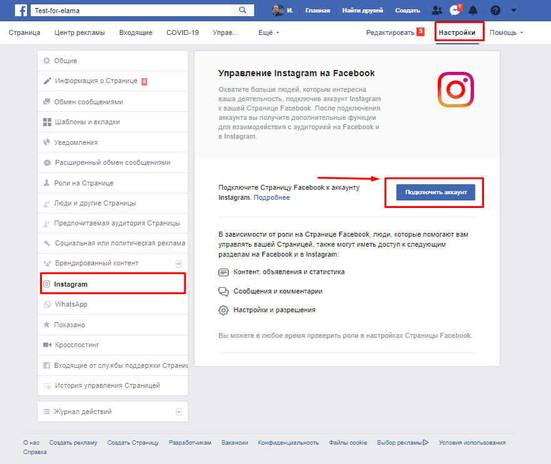Open the Страница tab

(24, 32)
